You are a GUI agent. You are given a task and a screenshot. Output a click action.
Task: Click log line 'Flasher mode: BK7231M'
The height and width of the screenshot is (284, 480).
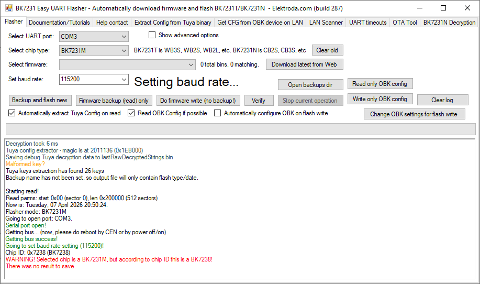tap(36, 212)
